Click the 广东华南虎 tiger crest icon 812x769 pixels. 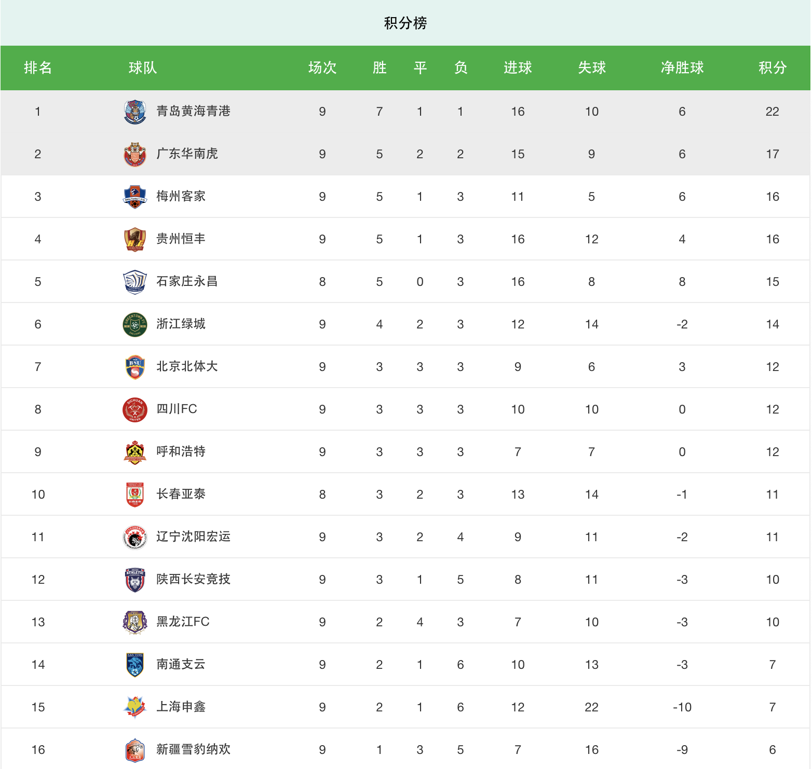pos(135,154)
